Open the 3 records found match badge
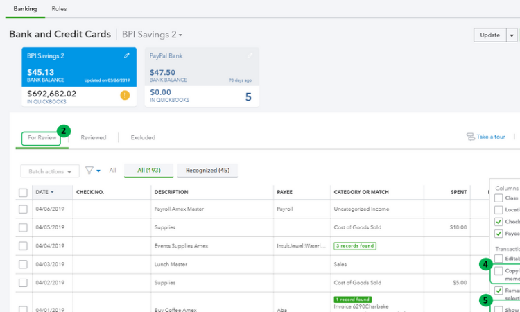Viewport: 520px width, 312px height. tap(355, 246)
